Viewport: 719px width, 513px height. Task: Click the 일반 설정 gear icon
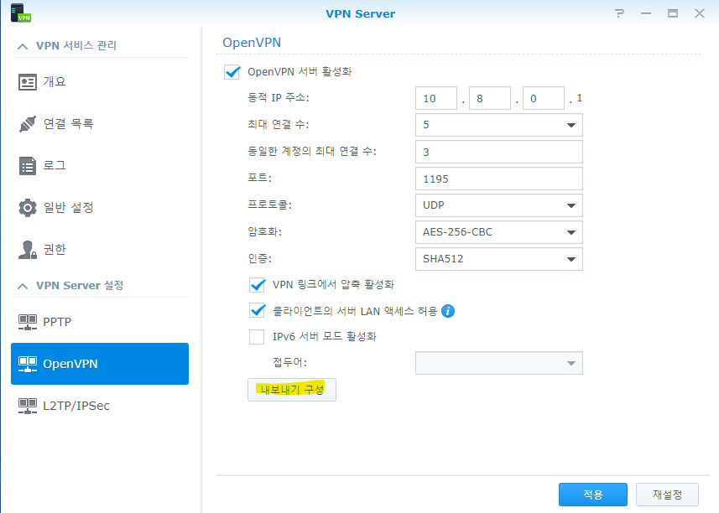point(28,208)
